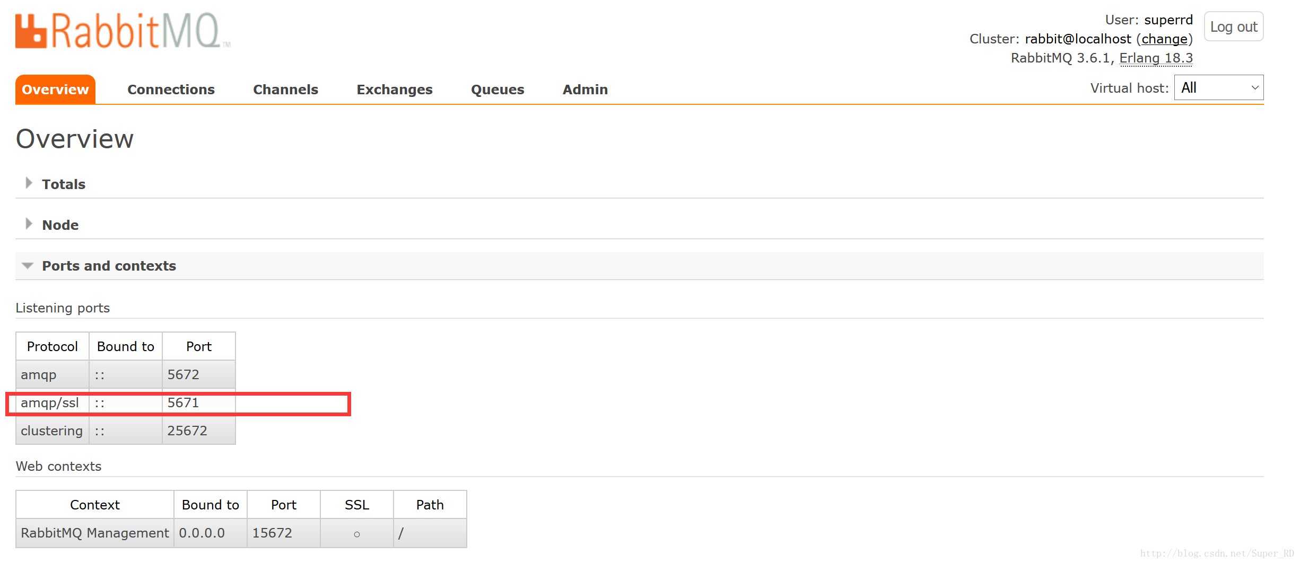
Task: Go to the Channels tab
Action: tap(285, 89)
